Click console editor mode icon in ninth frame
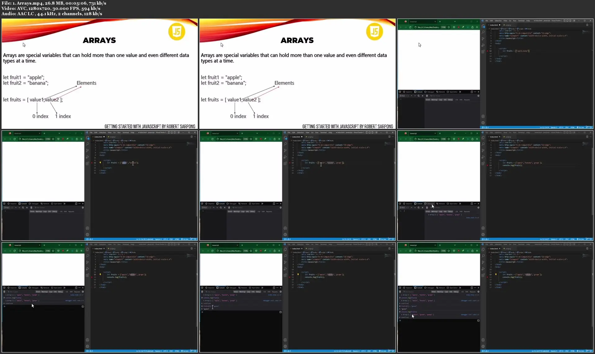The image size is (595, 354). [x=478, y=321]
